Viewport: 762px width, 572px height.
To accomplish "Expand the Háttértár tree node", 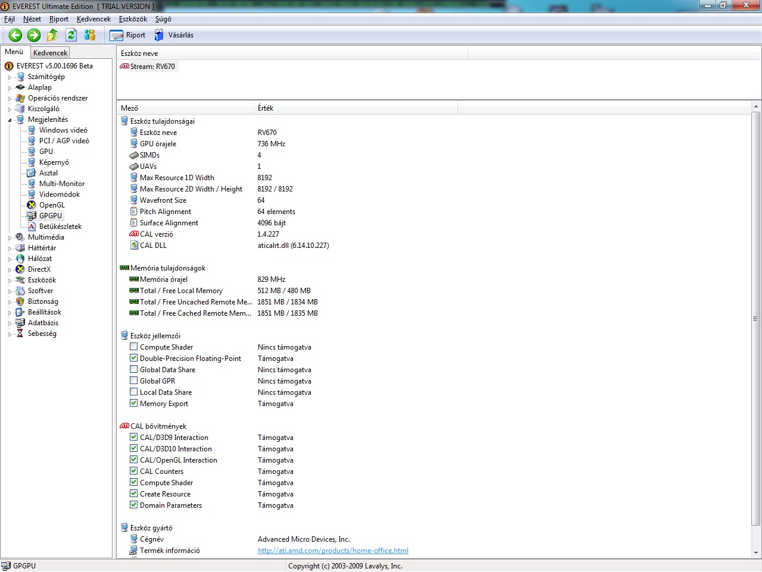I will pyautogui.click(x=10, y=249).
